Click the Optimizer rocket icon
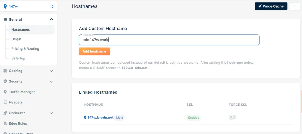The width and height of the screenshot is (302, 134). [x=5, y=113]
